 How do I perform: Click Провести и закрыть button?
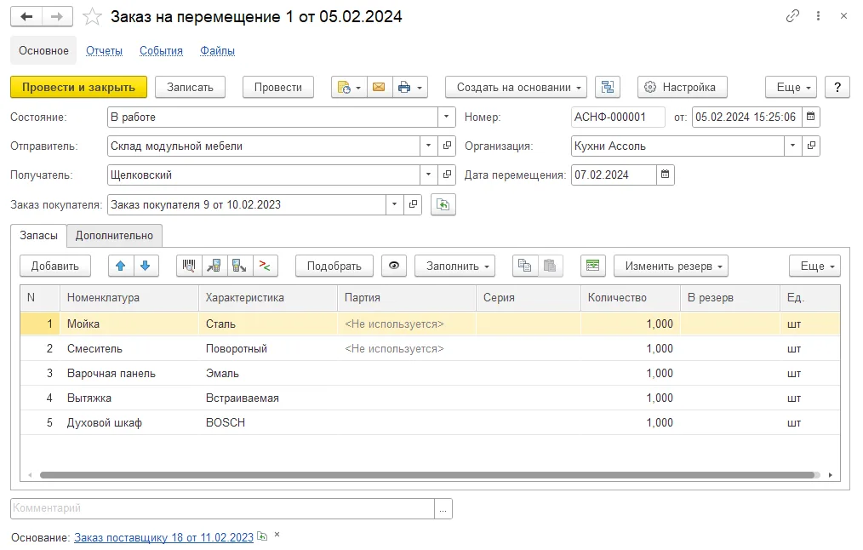78,87
